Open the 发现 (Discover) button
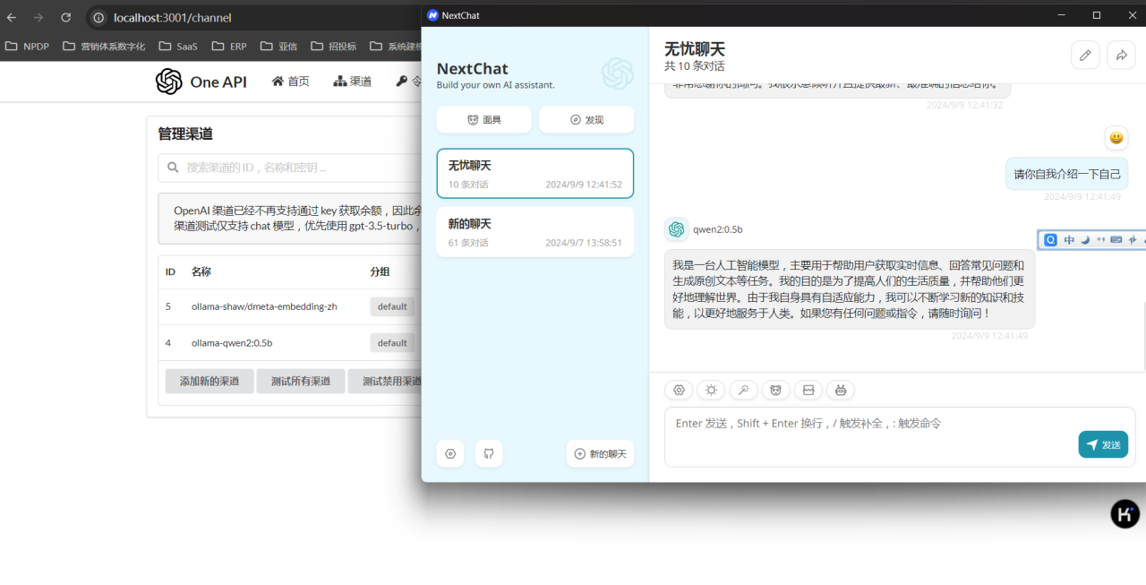Image resolution: width=1146 pixels, height=585 pixels. point(586,120)
